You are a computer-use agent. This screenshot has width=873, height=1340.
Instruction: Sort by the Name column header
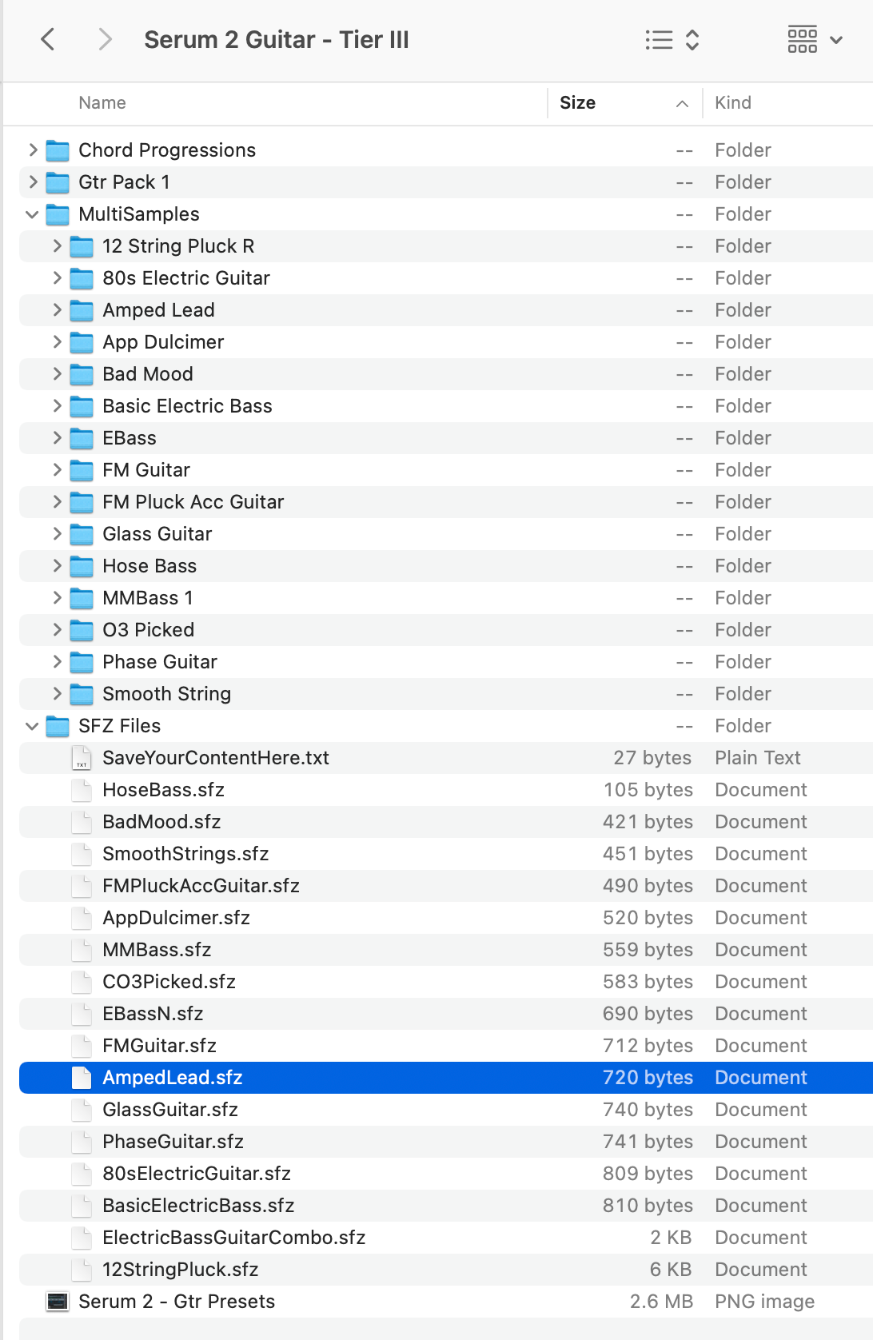(102, 103)
